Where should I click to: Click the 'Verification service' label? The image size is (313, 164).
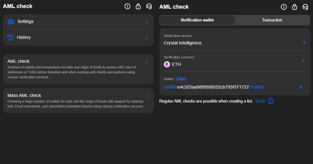[178, 36]
